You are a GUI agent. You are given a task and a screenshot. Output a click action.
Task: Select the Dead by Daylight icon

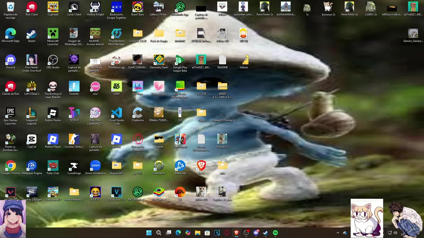pos(31,194)
